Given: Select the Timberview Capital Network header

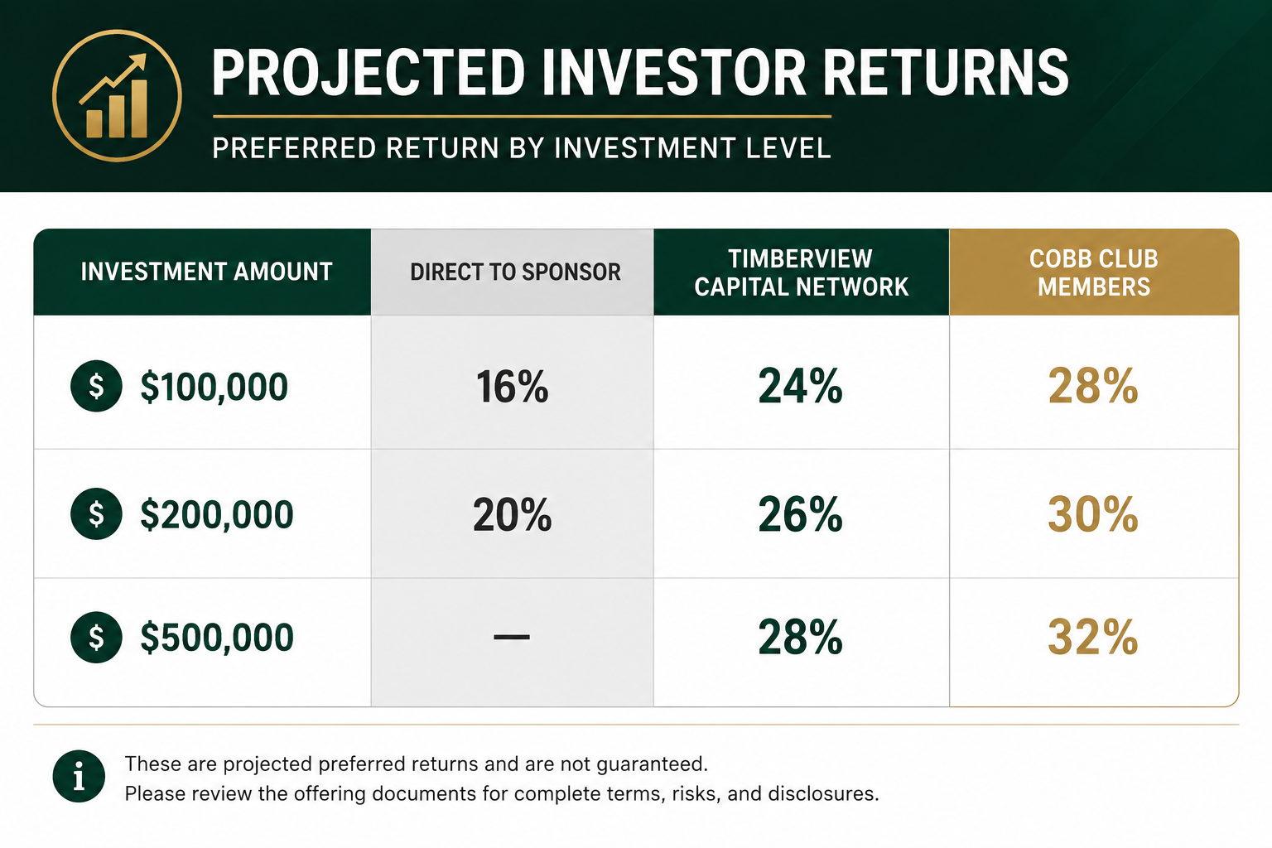Looking at the screenshot, I should pyautogui.click(x=802, y=272).
